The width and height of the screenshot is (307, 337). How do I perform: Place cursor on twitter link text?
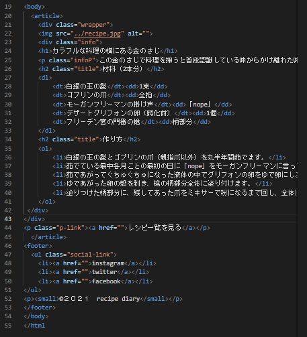[104, 272]
